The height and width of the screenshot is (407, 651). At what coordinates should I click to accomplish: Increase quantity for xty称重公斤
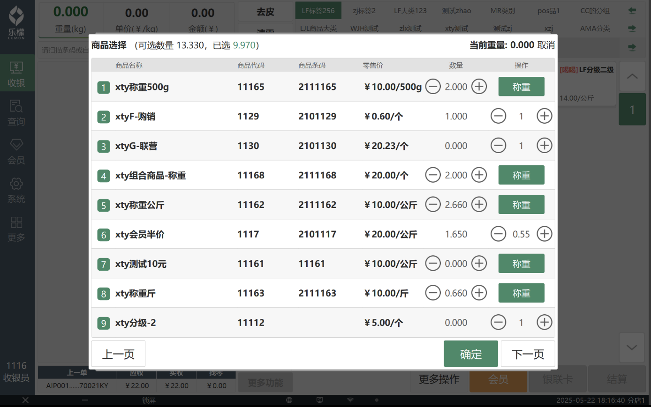point(479,205)
